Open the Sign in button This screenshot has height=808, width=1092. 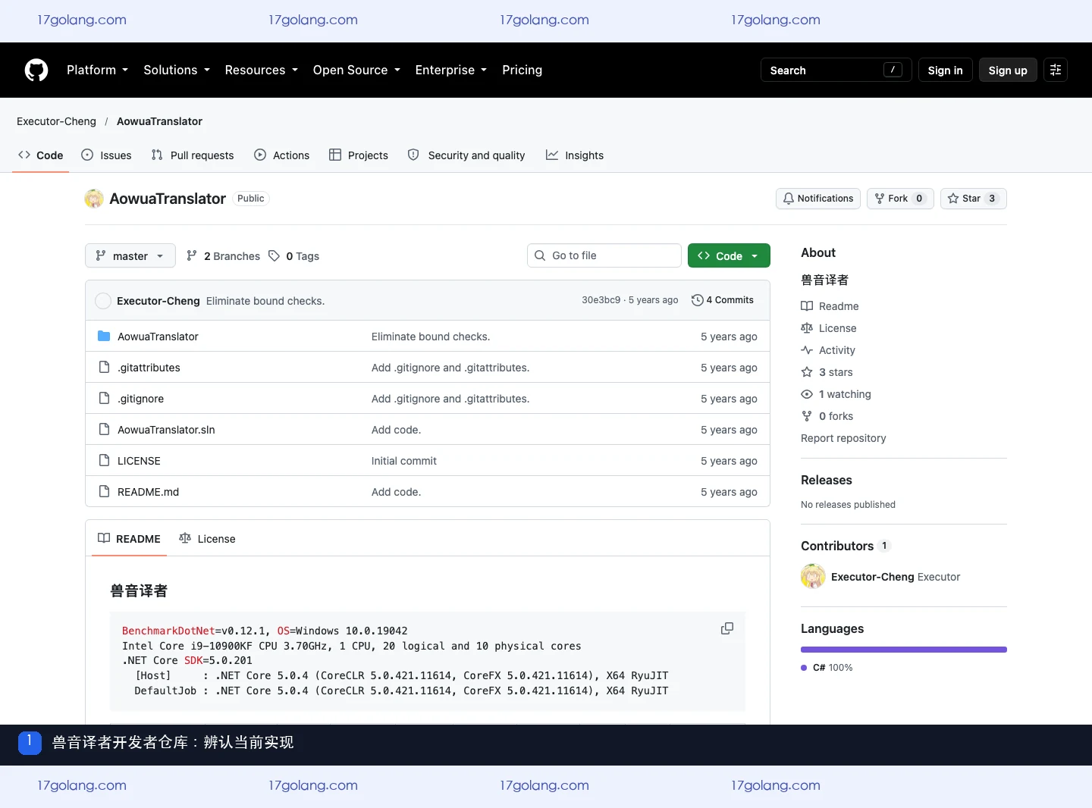[x=945, y=70]
